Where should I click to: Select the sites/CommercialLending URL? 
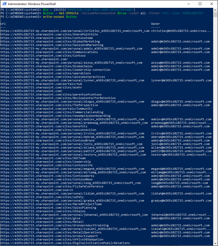pyautogui.click(x=52, y=112)
